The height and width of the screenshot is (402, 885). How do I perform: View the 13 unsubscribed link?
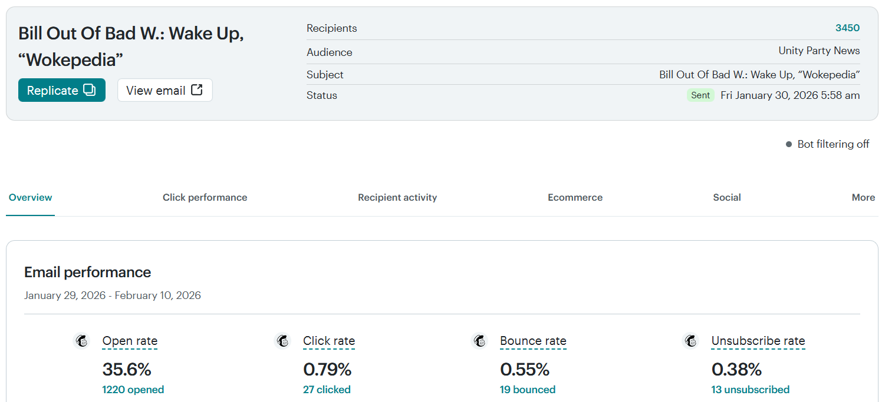[x=750, y=390]
